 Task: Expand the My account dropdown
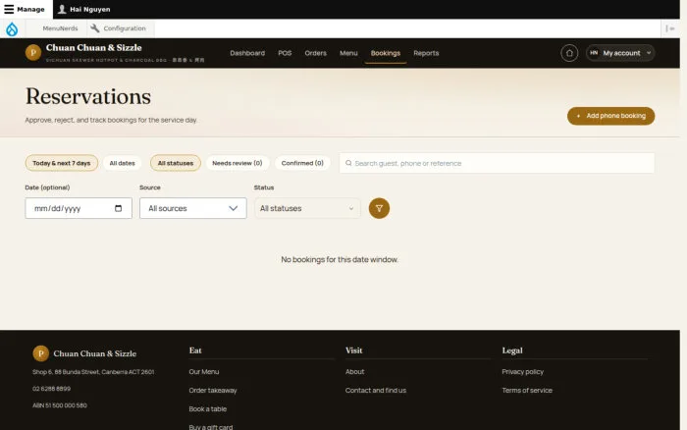tap(620, 53)
